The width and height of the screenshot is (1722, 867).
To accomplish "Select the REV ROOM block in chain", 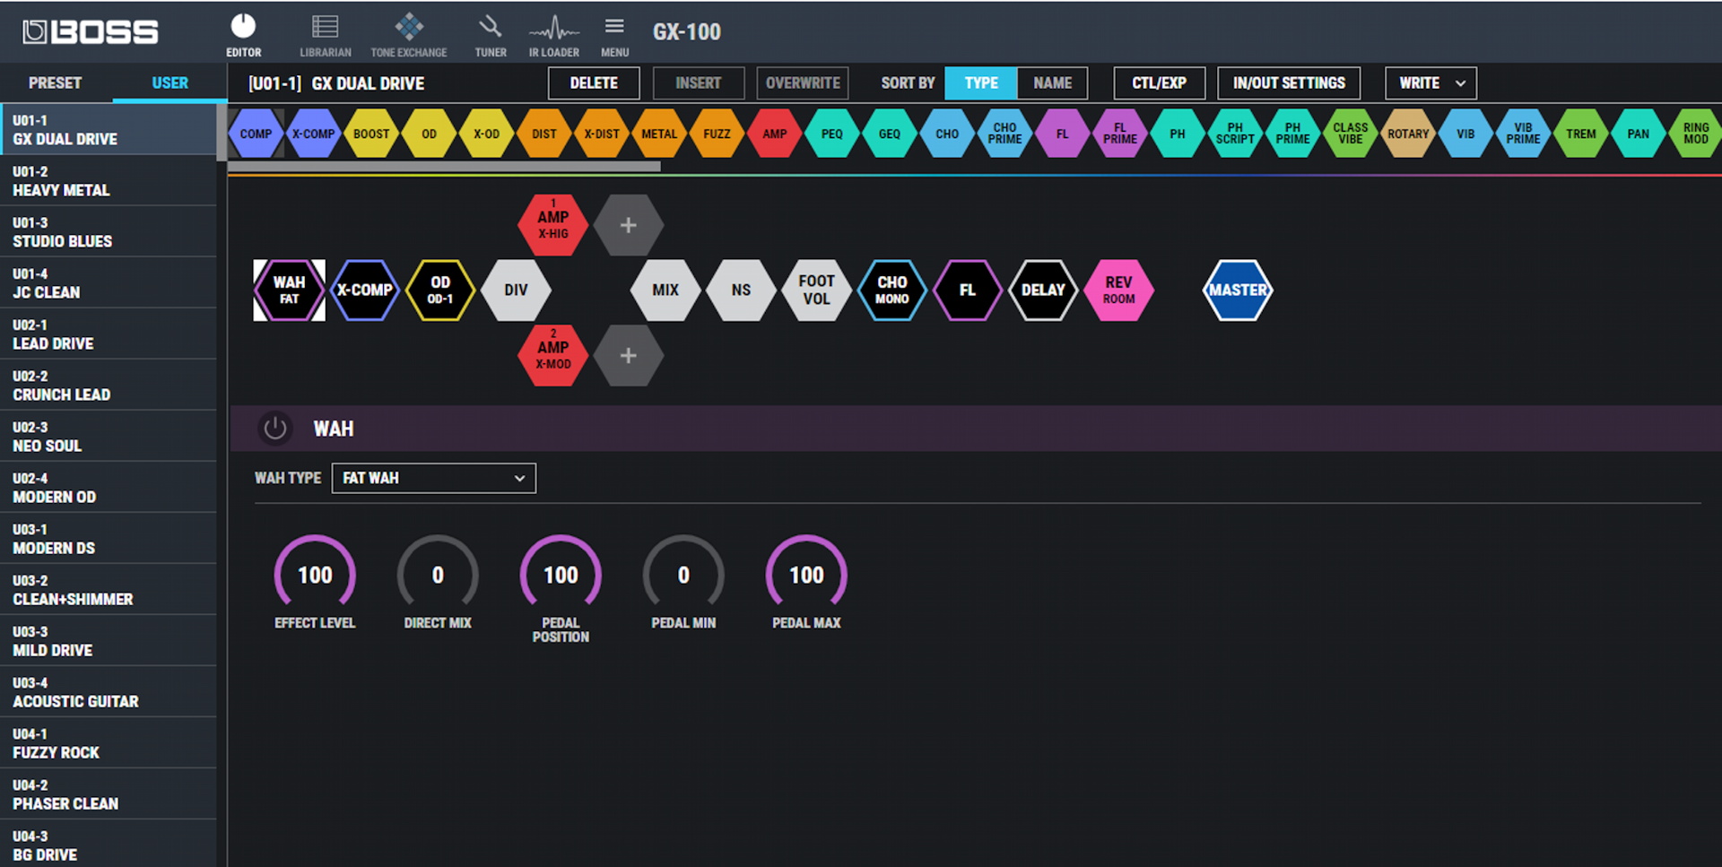I will [x=1118, y=290].
